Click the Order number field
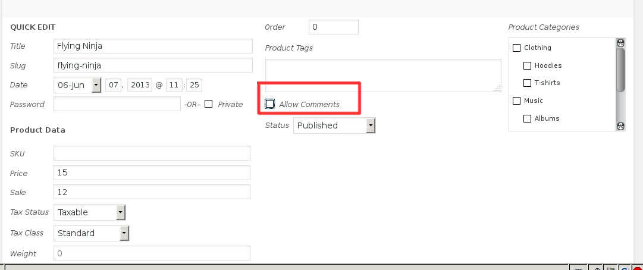This screenshot has width=643, height=270. [333, 27]
